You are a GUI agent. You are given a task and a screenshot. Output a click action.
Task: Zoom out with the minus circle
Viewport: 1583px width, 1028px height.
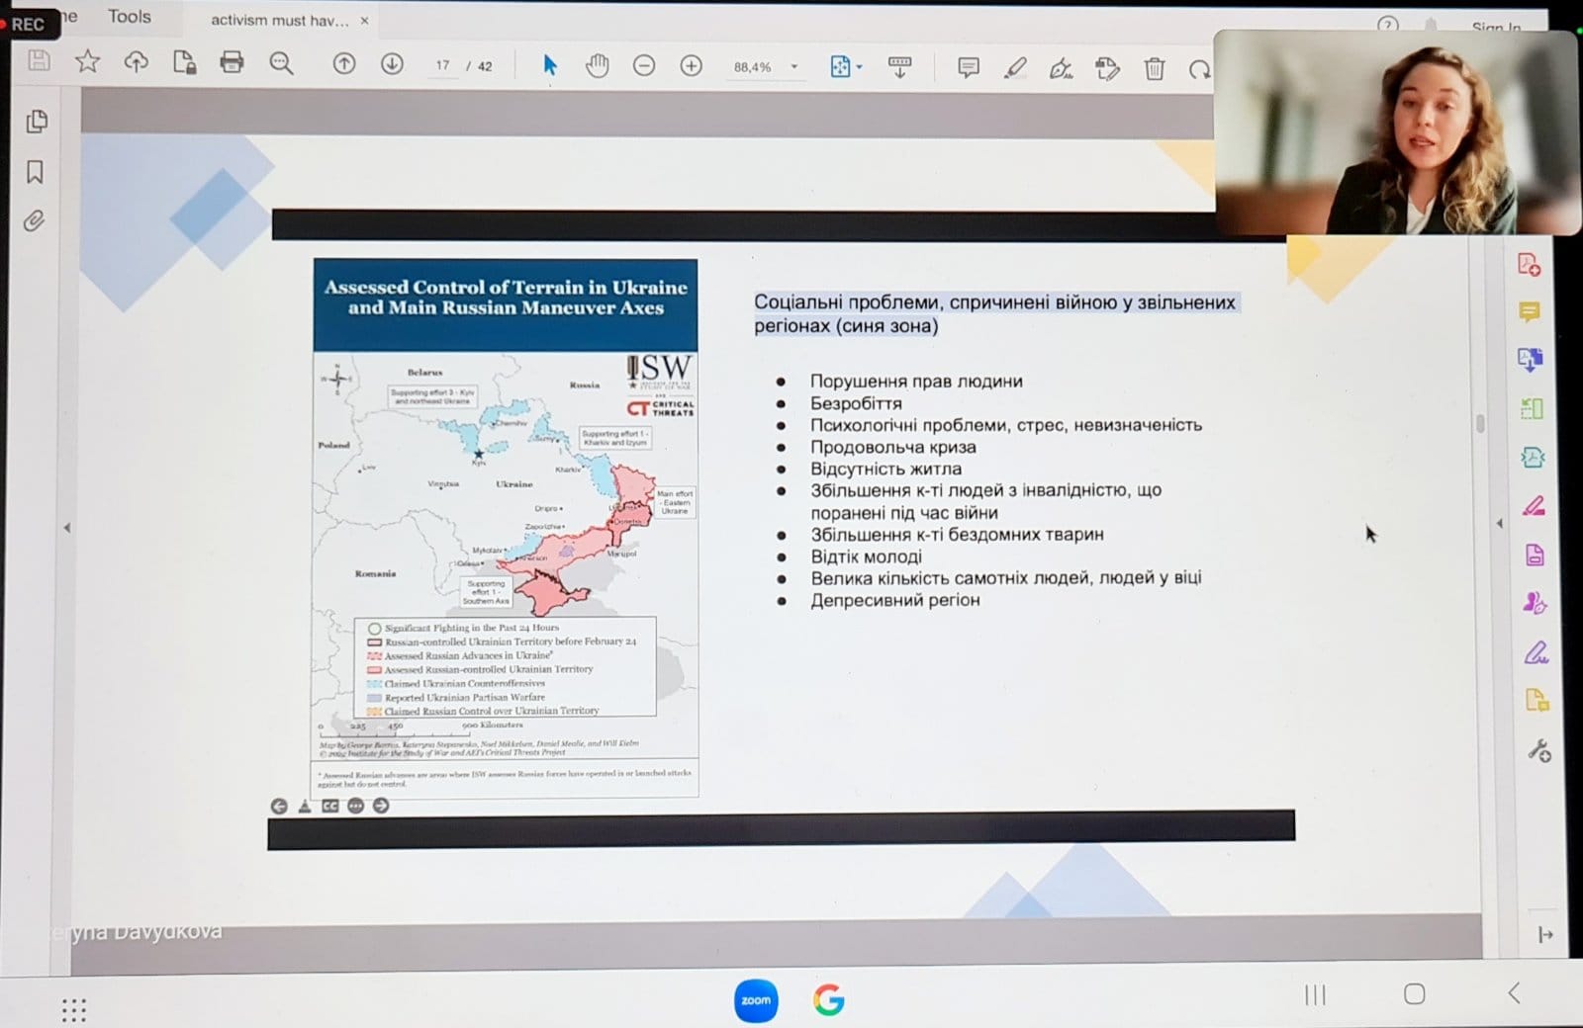pyautogui.click(x=644, y=66)
